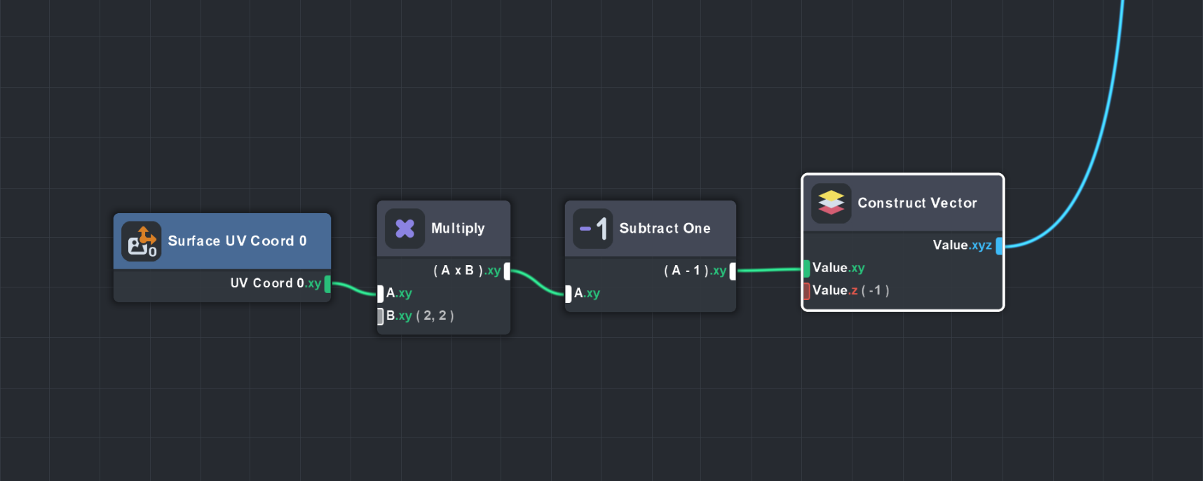
Task: Click the Surface UV Coord 0 node icon
Action: 142,241
